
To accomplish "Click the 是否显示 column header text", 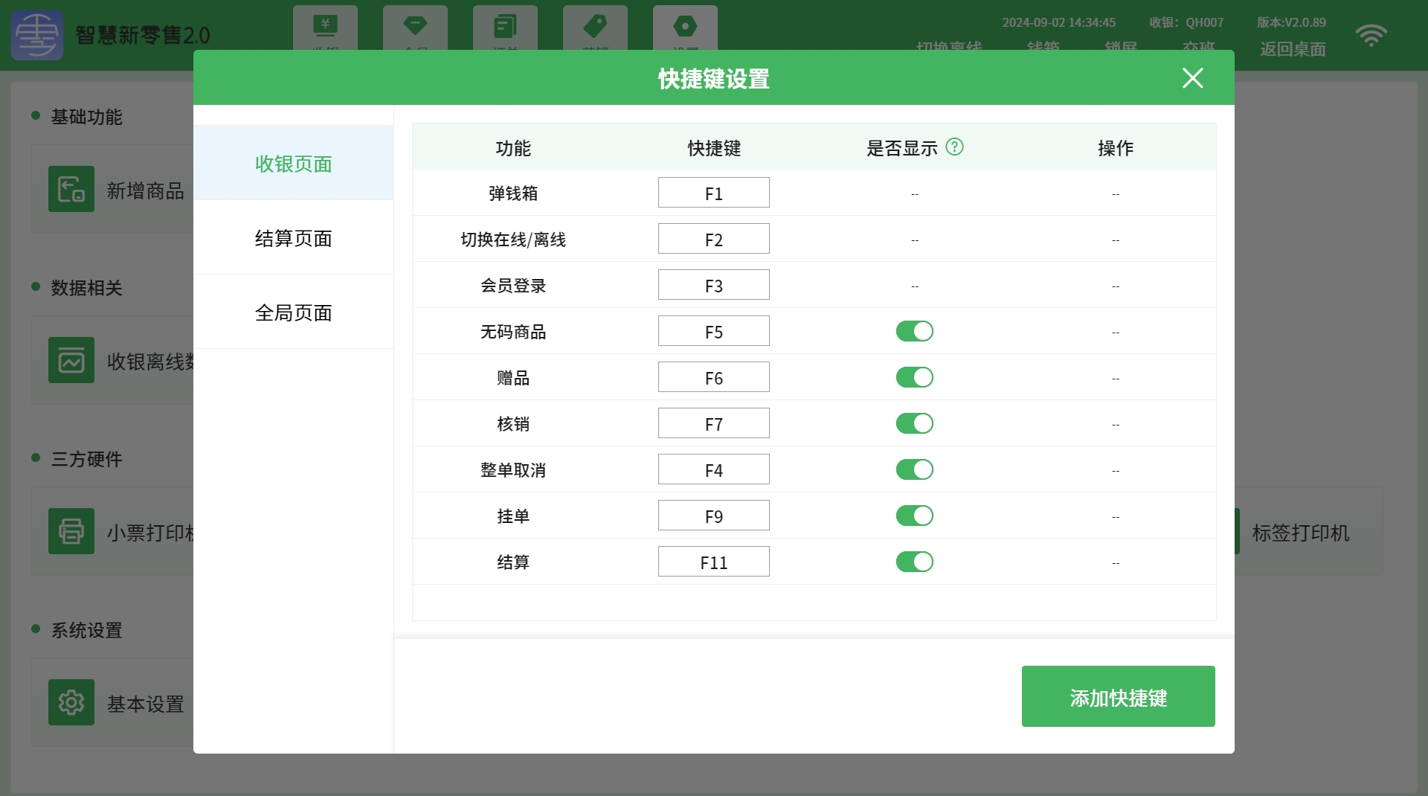I will tap(901, 148).
